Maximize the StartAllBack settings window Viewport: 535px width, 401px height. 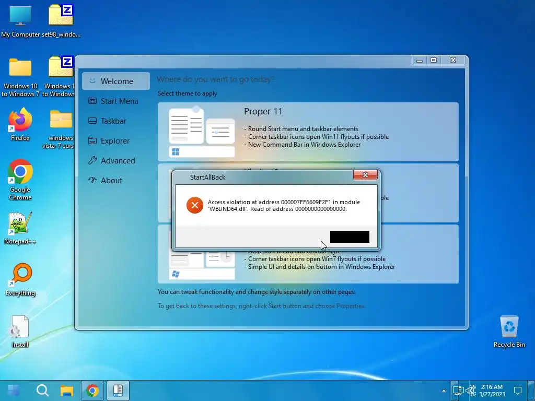(434, 61)
